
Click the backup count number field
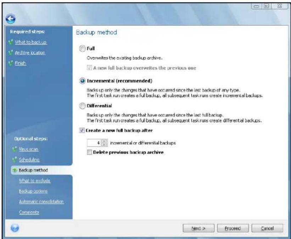click(x=94, y=143)
